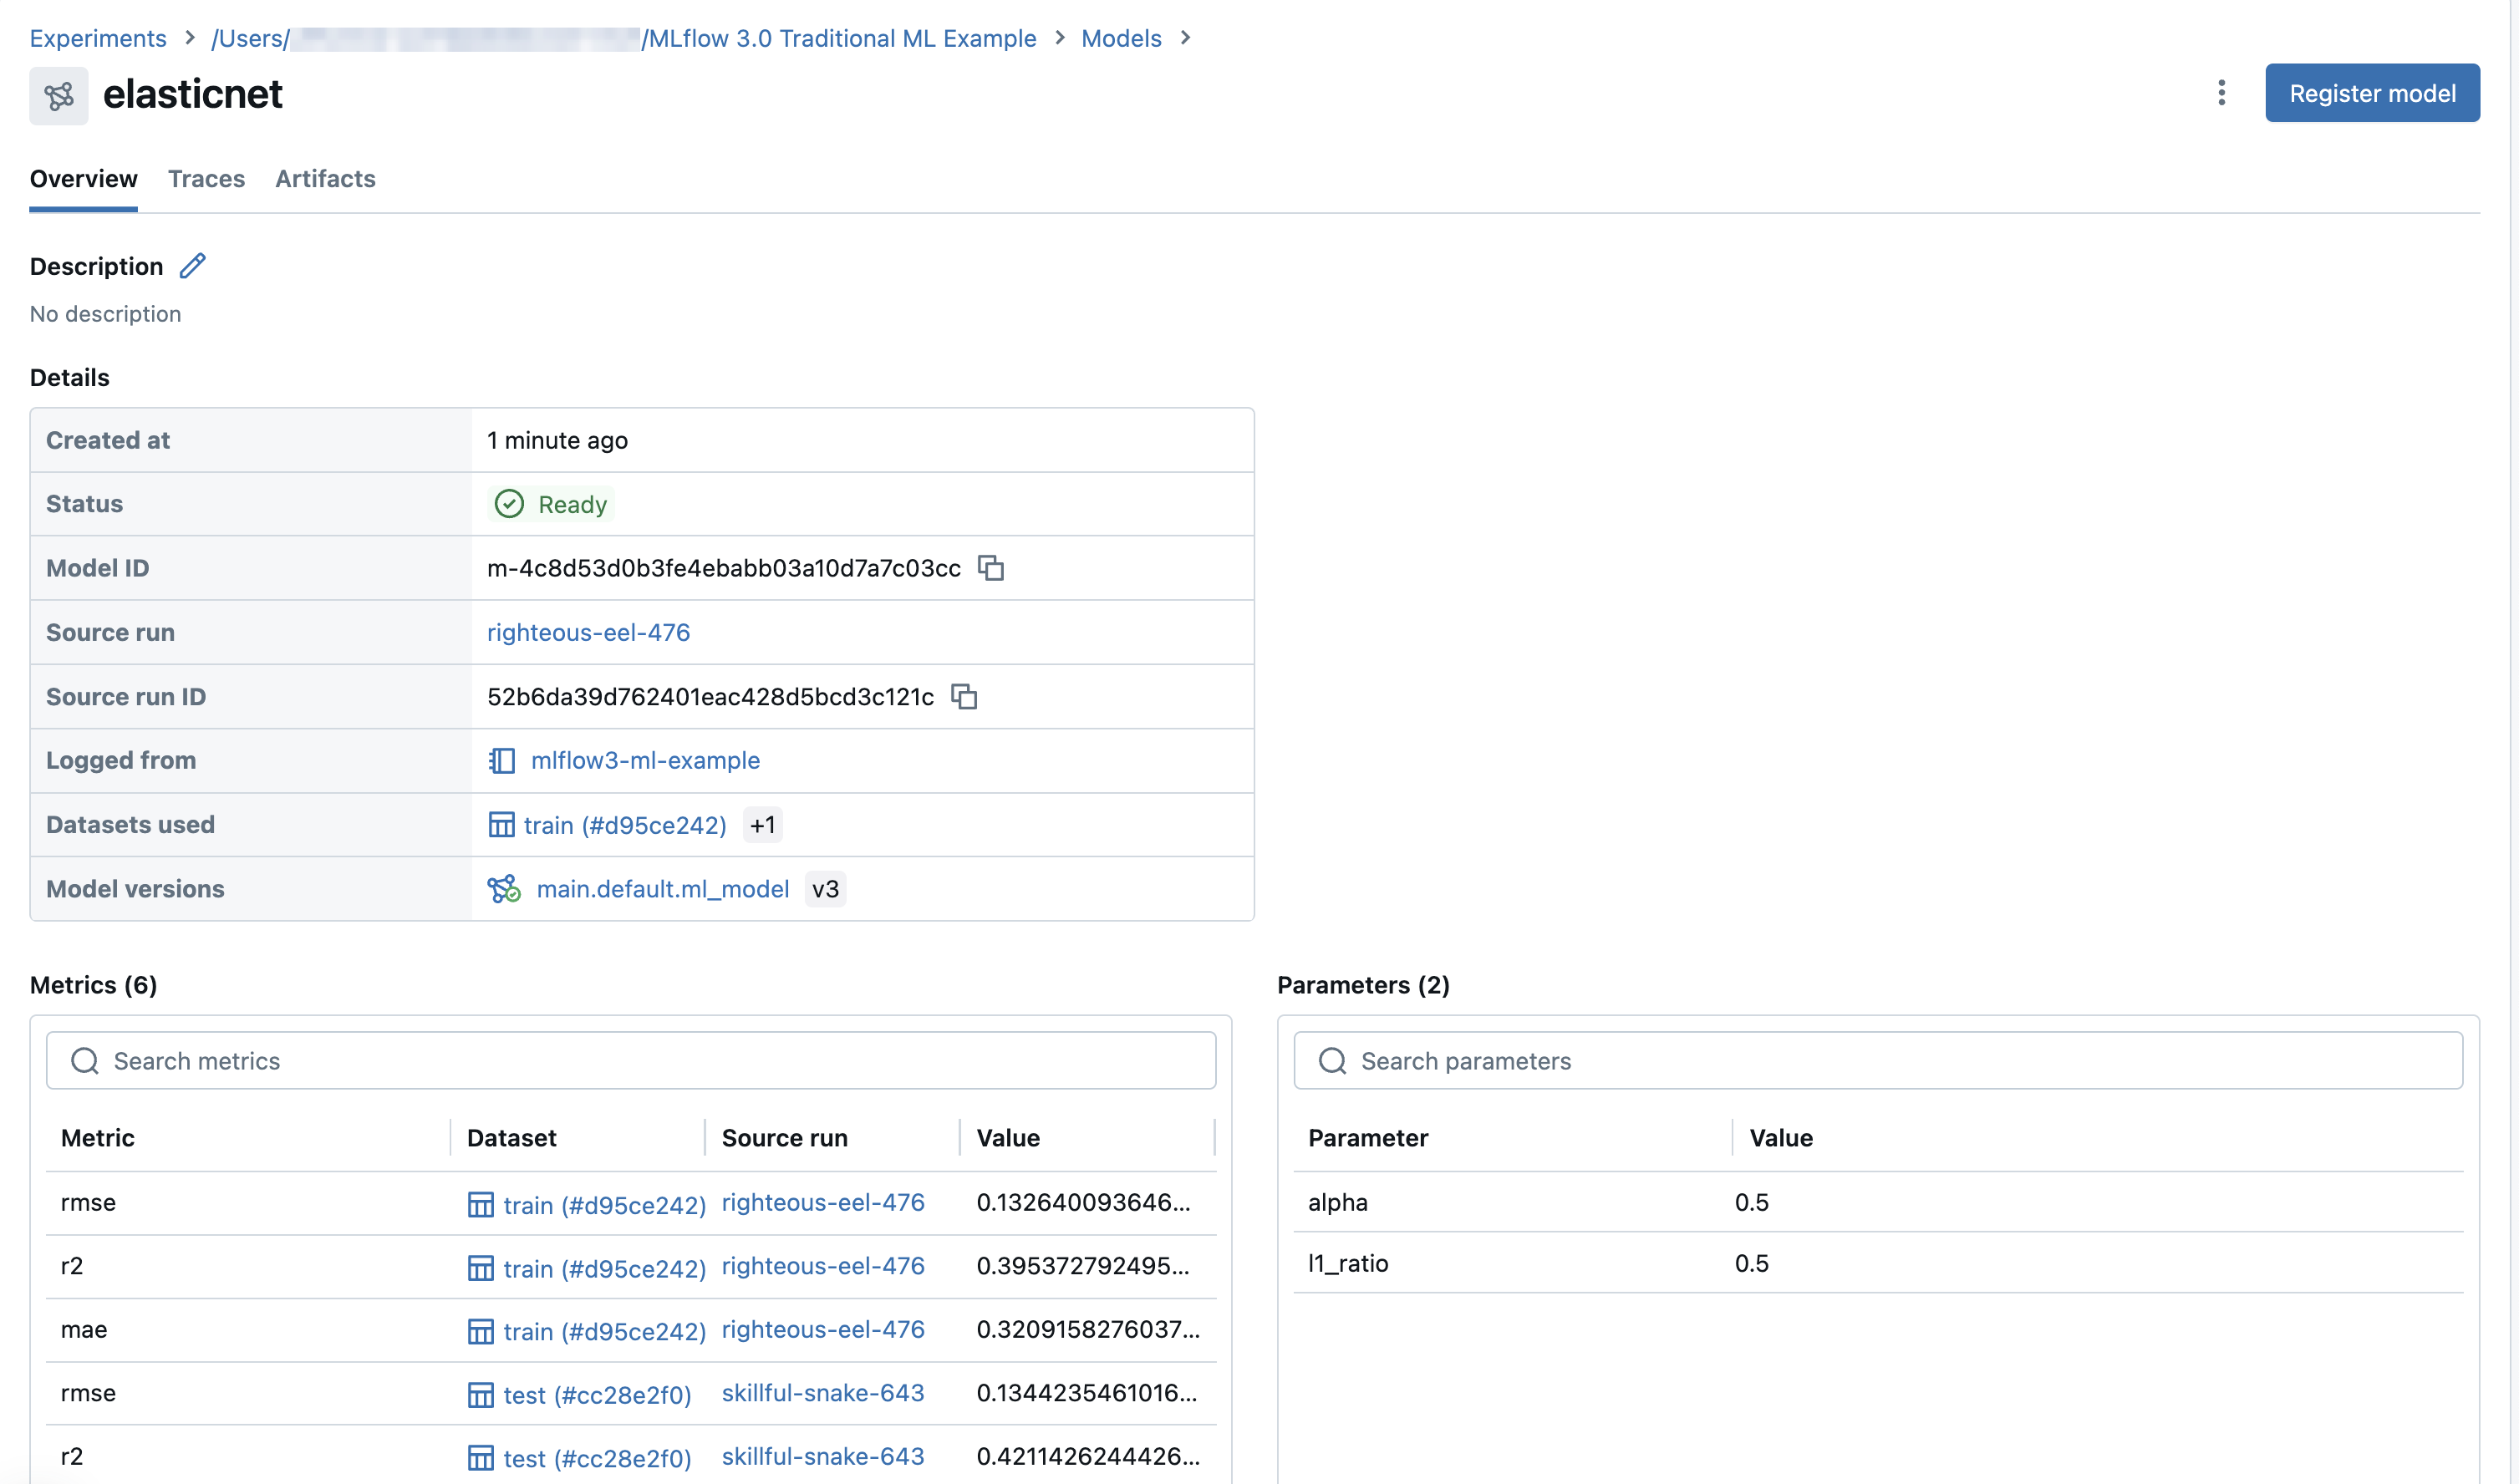Click the Ready status checkmark icon
Screen dimensions: 2519x1484
pos(509,503)
